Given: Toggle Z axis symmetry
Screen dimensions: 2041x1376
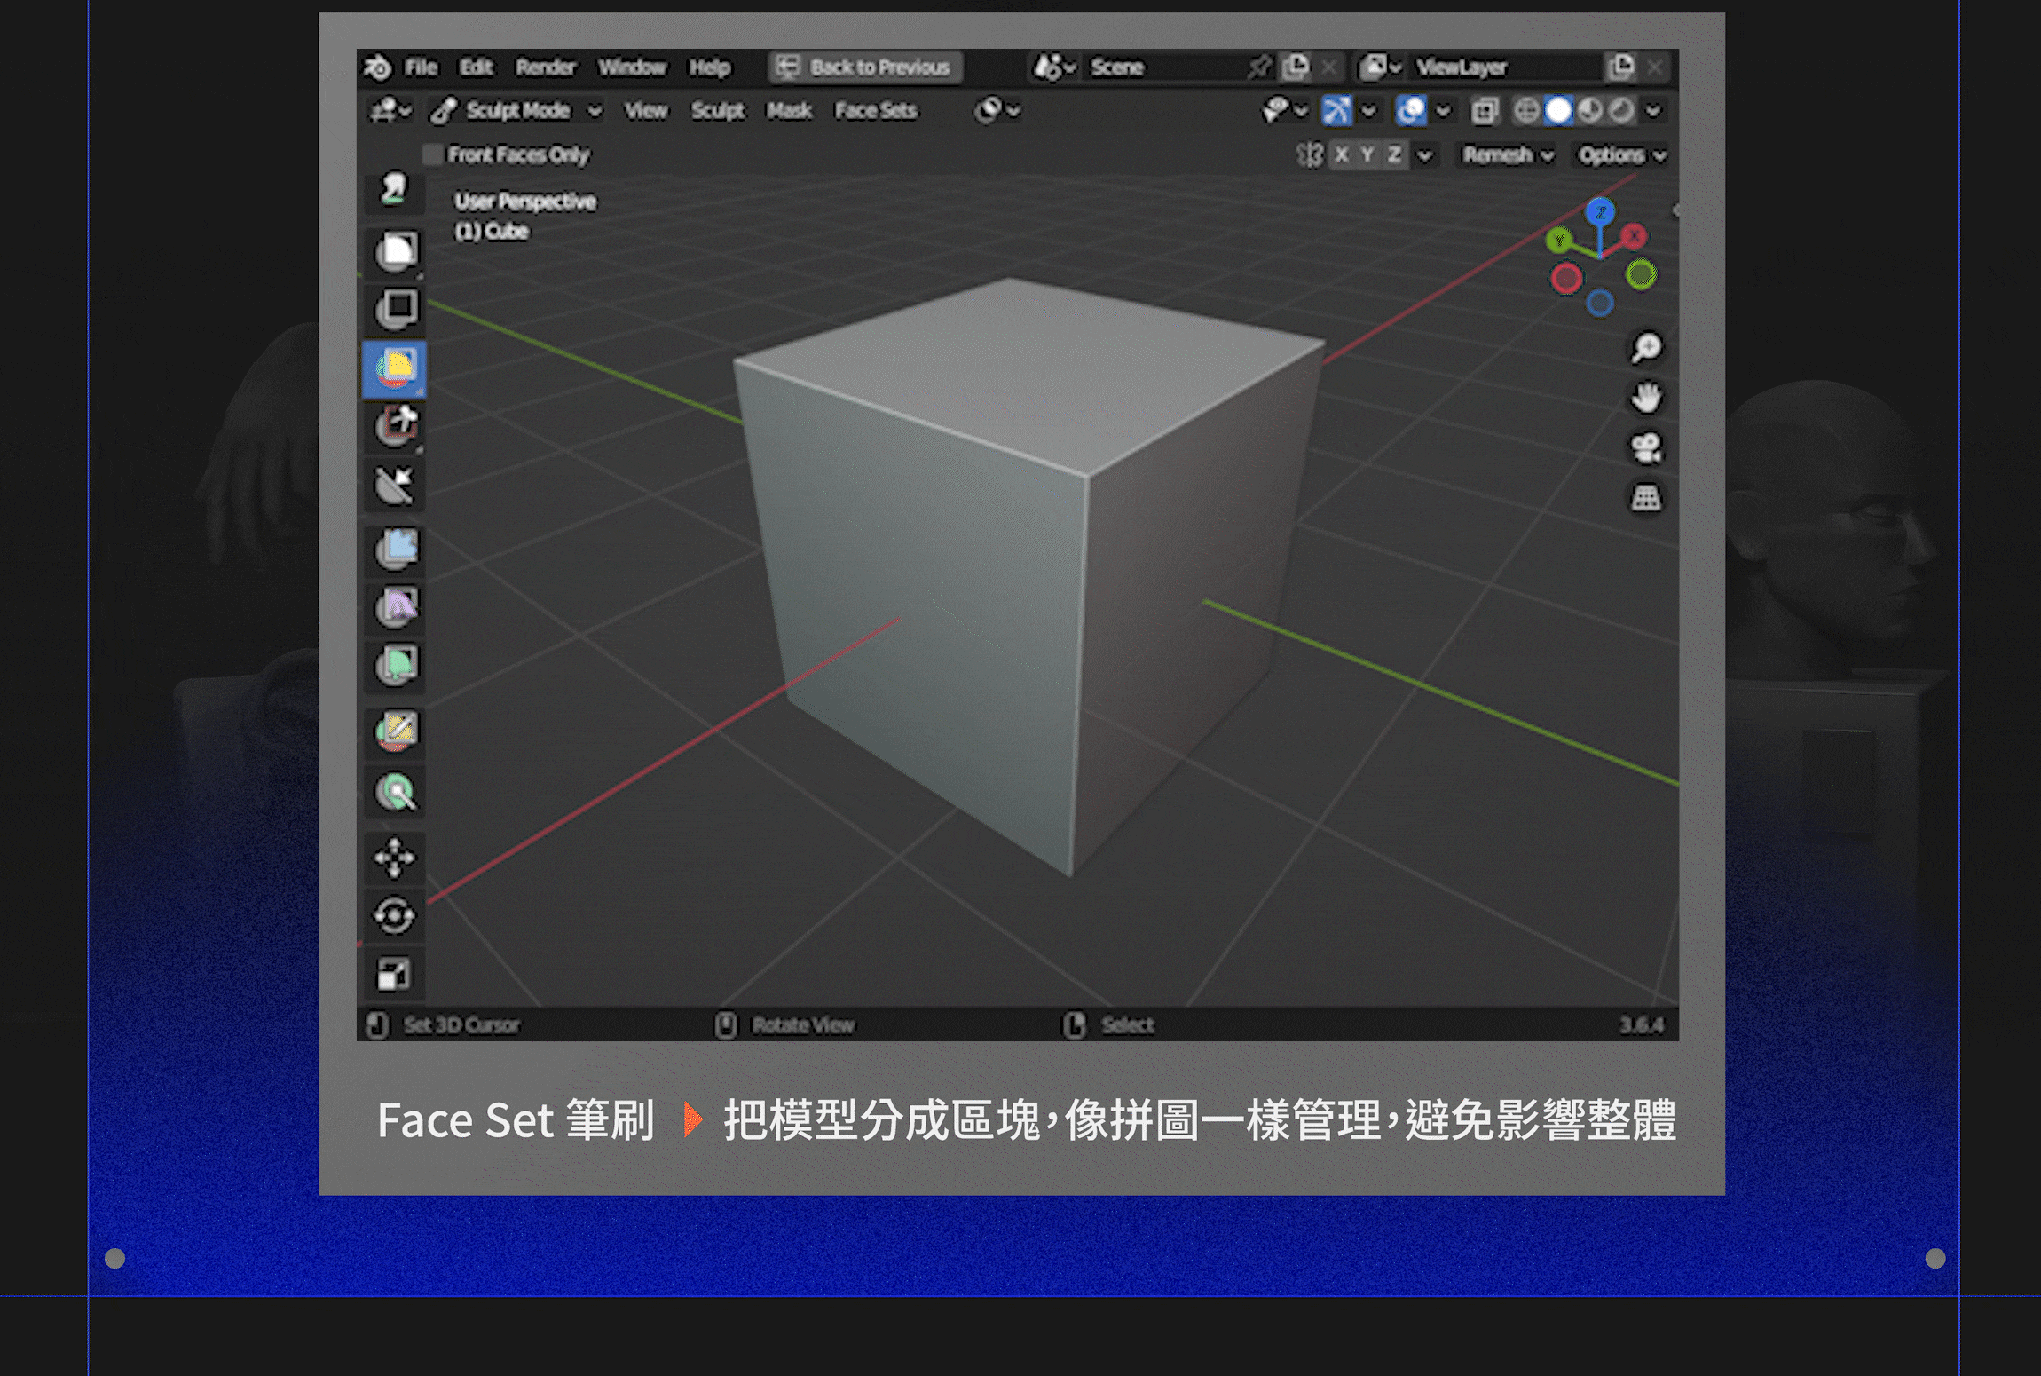Looking at the screenshot, I should 1395,155.
